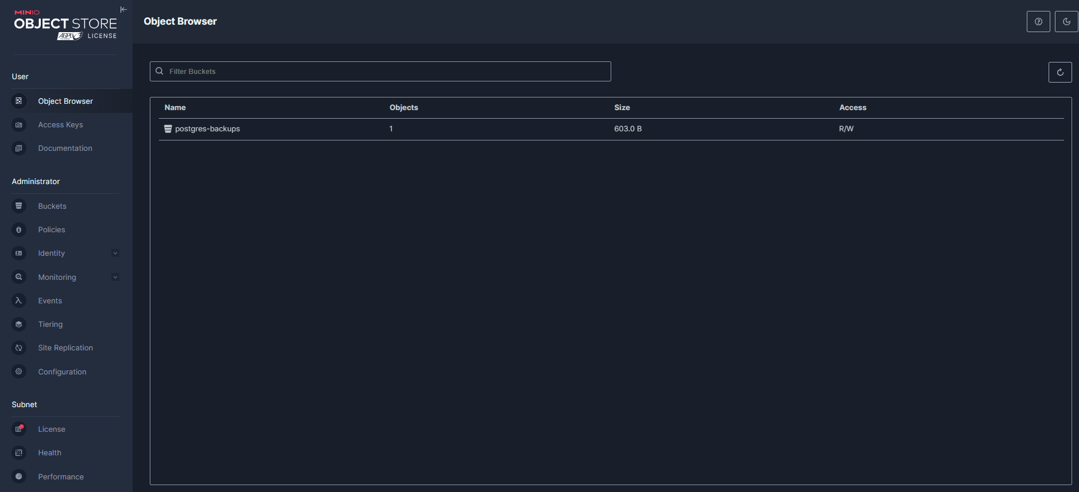Click the Policies lock icon
Viewport: 1079px width, 492px height.
(19, 229)
